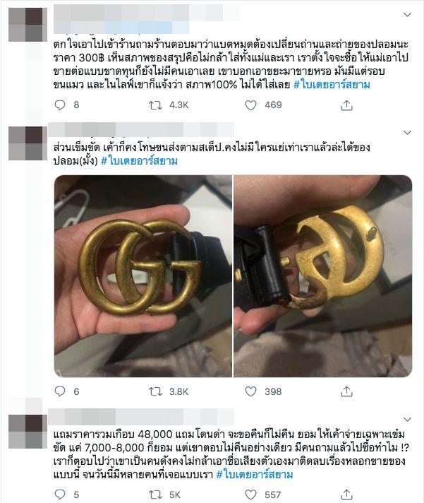
Task: Retweet the tweet with 4.3K retweets
Action: (x=156, y=105)
